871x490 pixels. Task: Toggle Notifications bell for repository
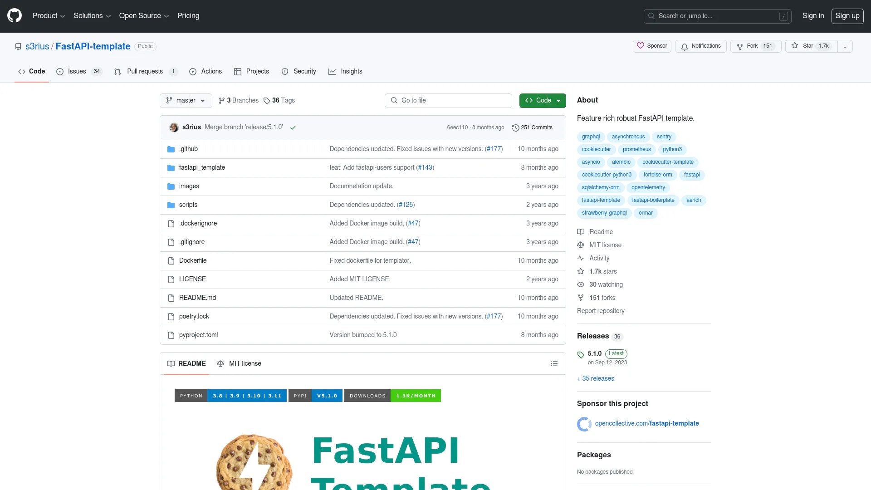pyautogui.click(x=701, y=46)
